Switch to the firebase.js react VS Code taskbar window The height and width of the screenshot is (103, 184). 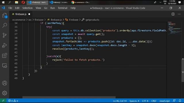tap(37, 2)
